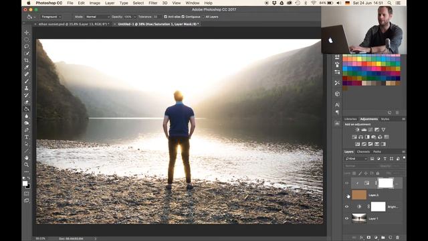Switch to the Paths tab
The image size is (428, 241).
[377, 152]
